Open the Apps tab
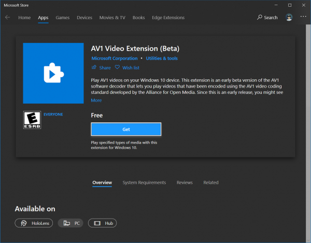Screen dimensions: 311x243 point(43,18)
